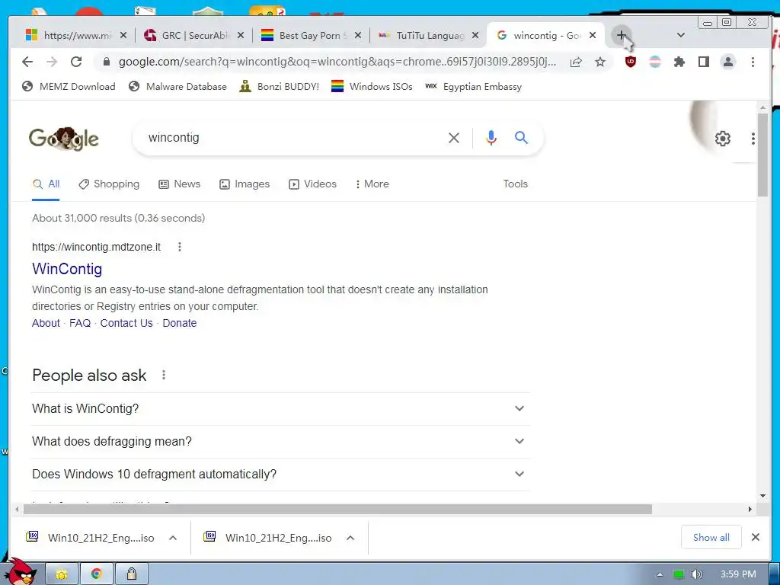Screen dimensions: 780x585
Task: Open the first Win10_21H2 download options chevron
Action: 173,538
